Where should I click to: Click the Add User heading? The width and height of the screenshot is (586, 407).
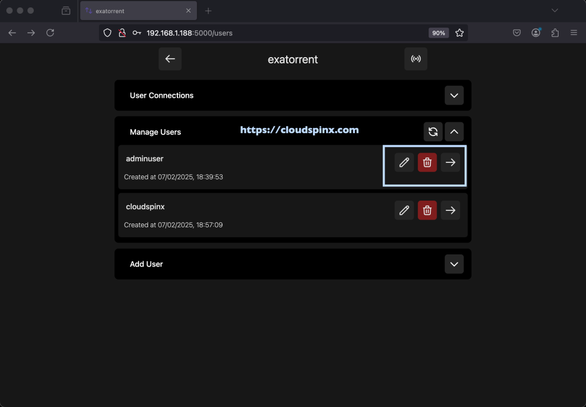pos(146,264)
